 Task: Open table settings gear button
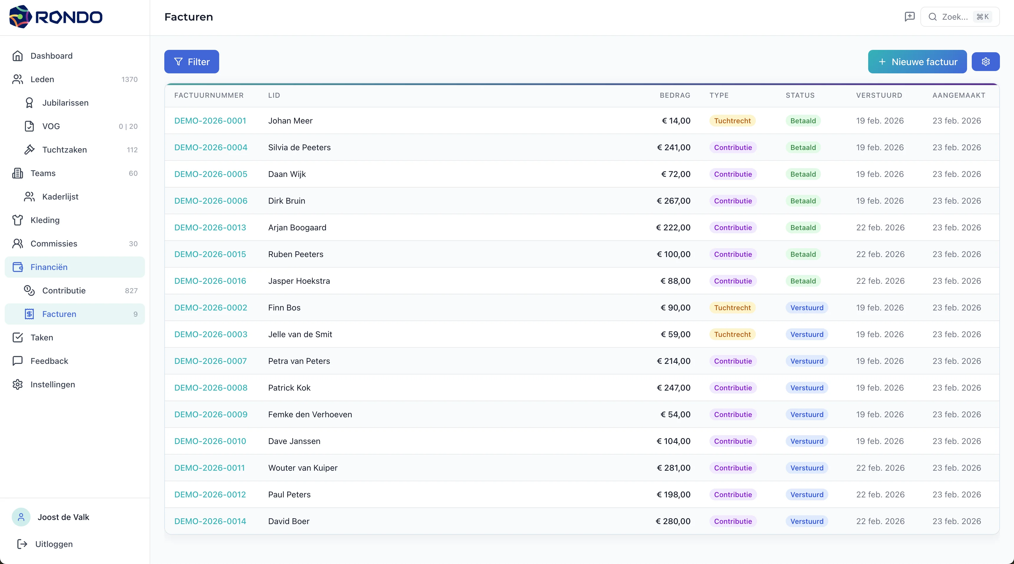coord(985,62)
